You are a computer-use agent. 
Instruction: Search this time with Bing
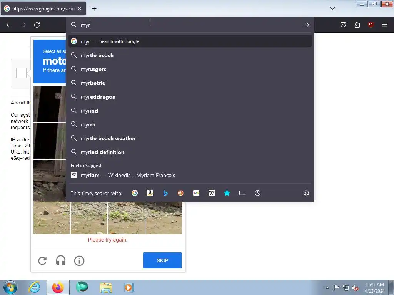(x=165, y=193)
